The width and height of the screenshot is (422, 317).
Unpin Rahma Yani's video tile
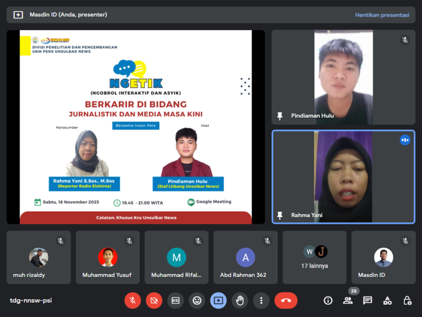click(x=280, y=215)
